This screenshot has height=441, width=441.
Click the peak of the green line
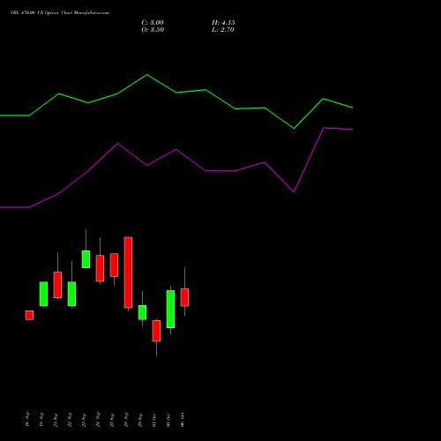[x=147, y=75]
